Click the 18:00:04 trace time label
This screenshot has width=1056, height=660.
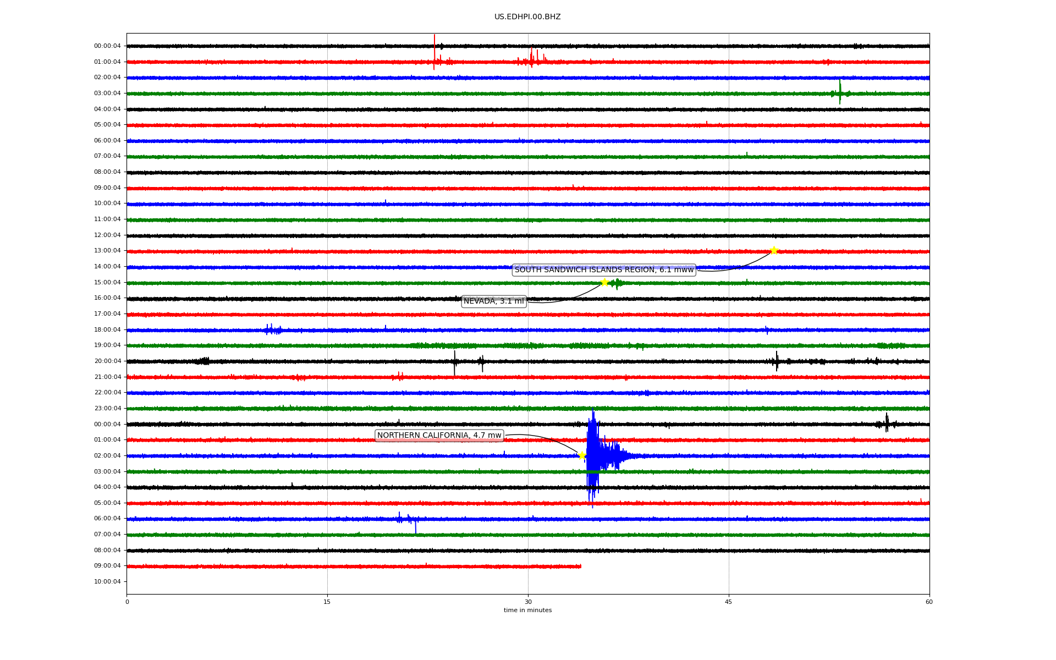(107, 330)
